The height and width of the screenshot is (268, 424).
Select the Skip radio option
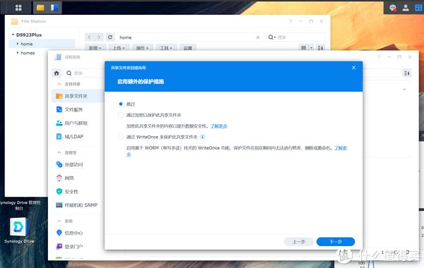(121, 104)
